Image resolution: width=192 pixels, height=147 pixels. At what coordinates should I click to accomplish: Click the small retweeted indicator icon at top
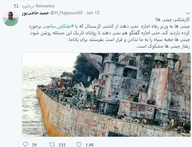pos(16,6)
